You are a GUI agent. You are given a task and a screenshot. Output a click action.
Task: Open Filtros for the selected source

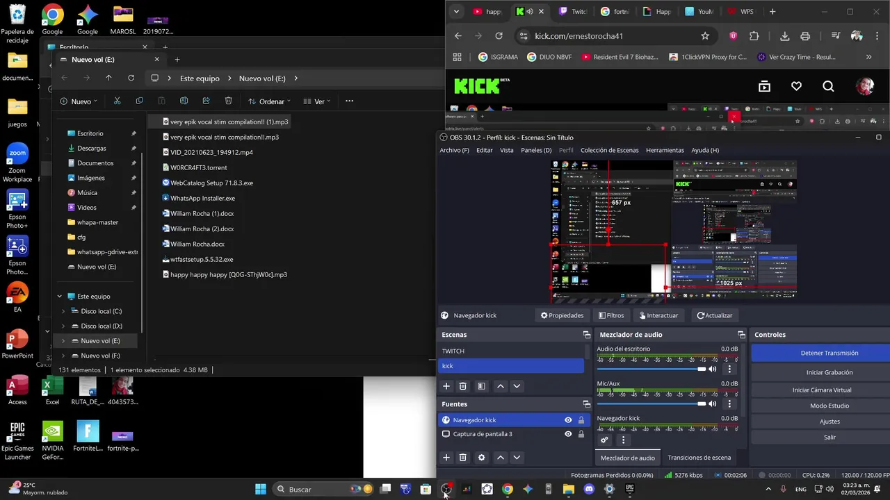click(611, 315)
